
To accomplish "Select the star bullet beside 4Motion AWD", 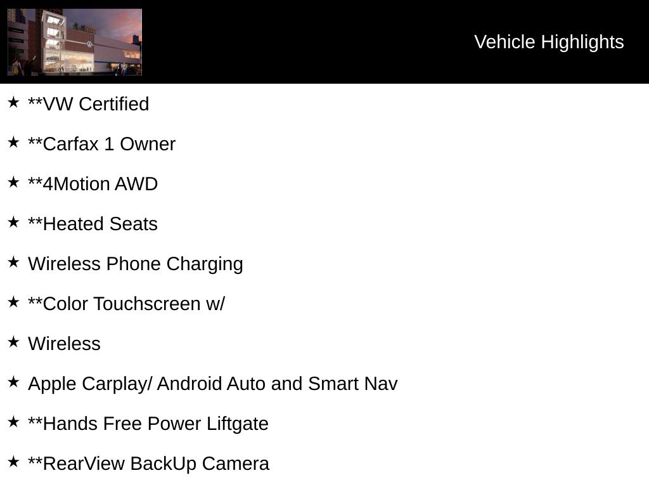I will click(x=13, y=182).
